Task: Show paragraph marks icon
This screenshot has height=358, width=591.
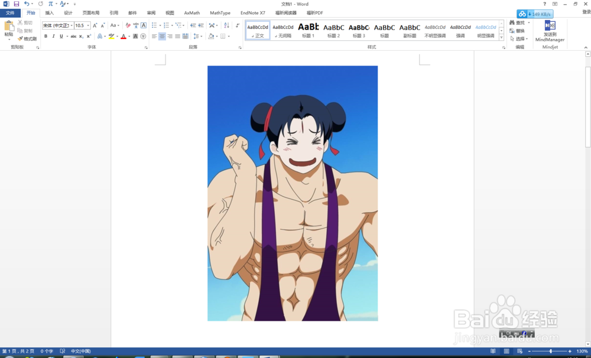Action: pyautogui.click(x=238, y=25)
